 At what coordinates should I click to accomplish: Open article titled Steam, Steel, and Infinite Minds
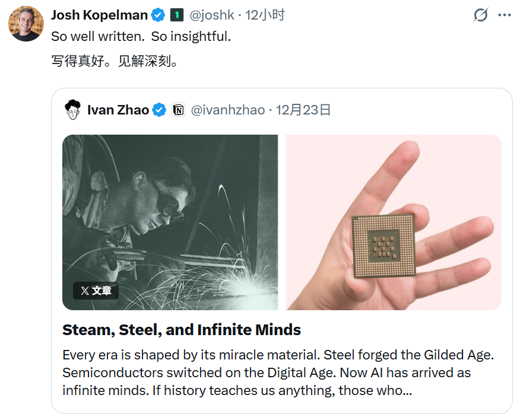click(182, 330)
